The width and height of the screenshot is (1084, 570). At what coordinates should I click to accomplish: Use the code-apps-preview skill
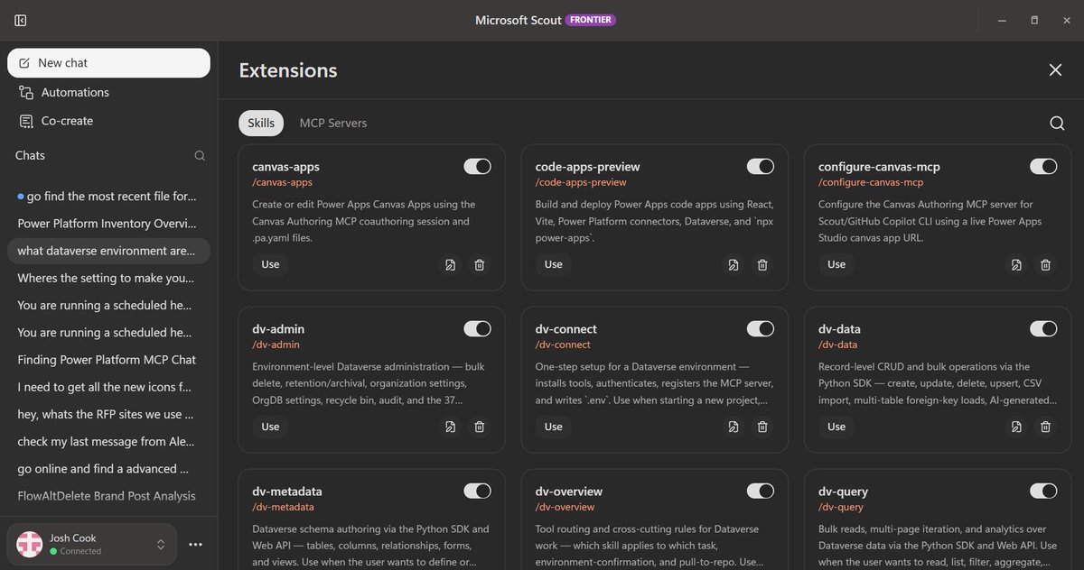[x=554, y=264]
